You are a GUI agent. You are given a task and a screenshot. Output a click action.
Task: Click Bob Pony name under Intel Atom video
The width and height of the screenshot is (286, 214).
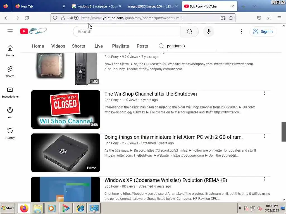click(x=111, y=143)
